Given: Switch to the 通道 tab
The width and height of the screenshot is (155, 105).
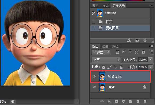Looking at the screenshot, I should click(105, 46).
